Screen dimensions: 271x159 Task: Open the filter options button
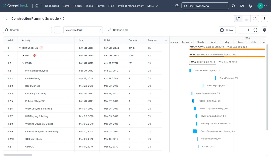[x=57, y=30]
